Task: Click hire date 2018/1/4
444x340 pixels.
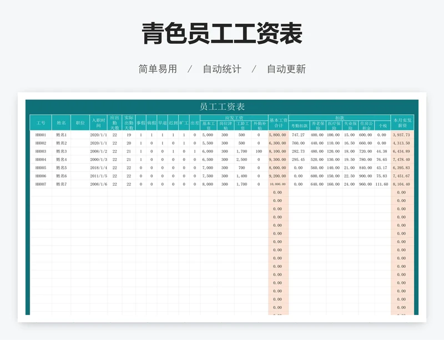Action: pyautogui.click(x=99, y=168)
